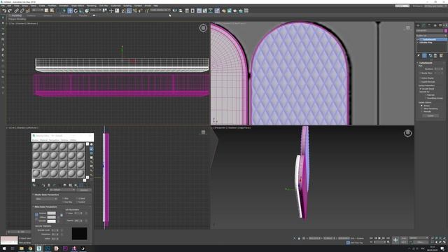448x252 pixels.
Task: Open the Edit menu
Action: click(9, 6)
